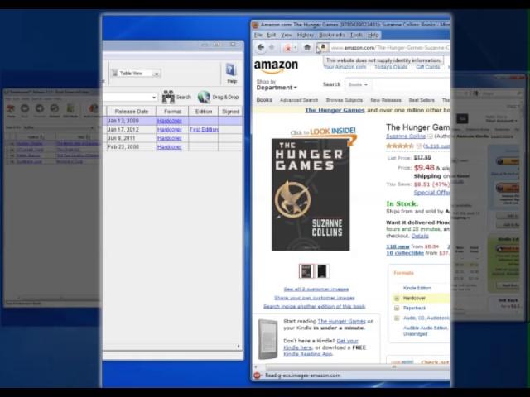This screenshot has width=530, height=397.
Task: Expand Shop by Department menu
Action: pos(277,84)
